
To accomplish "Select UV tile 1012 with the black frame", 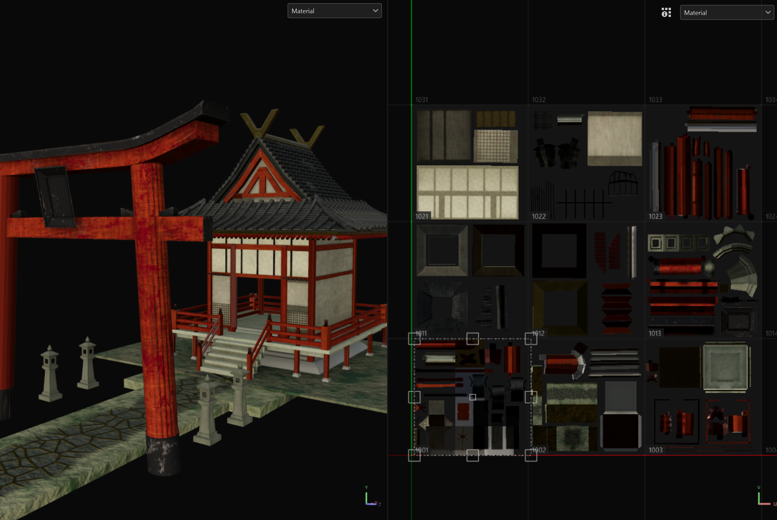I will pos(586,280).
